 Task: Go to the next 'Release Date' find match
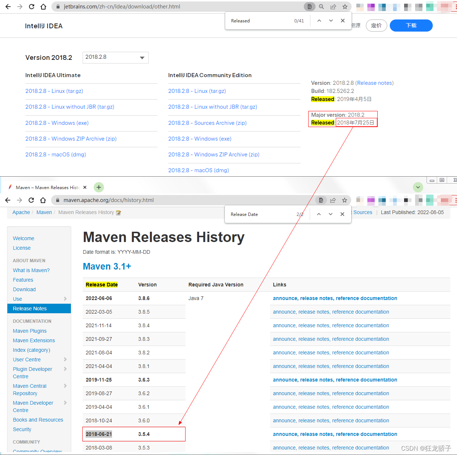tap(331, 214)
